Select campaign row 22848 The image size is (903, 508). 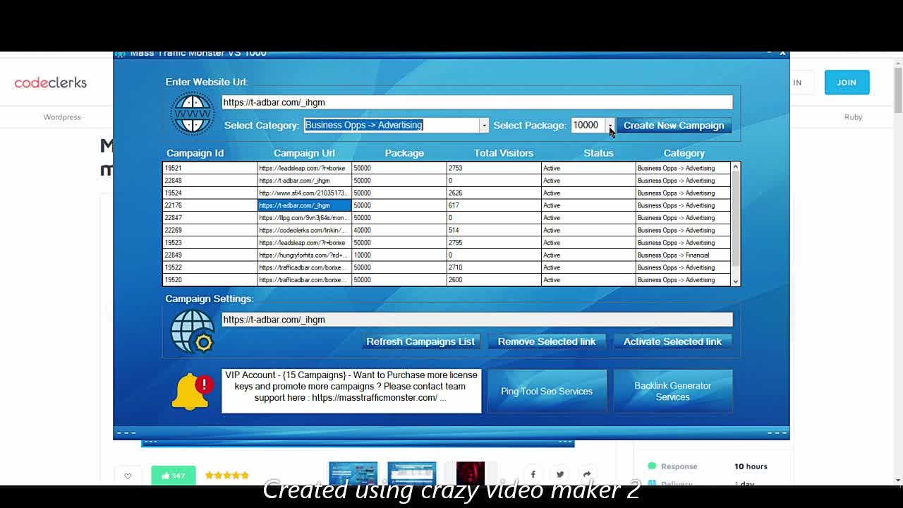(447, 181)
